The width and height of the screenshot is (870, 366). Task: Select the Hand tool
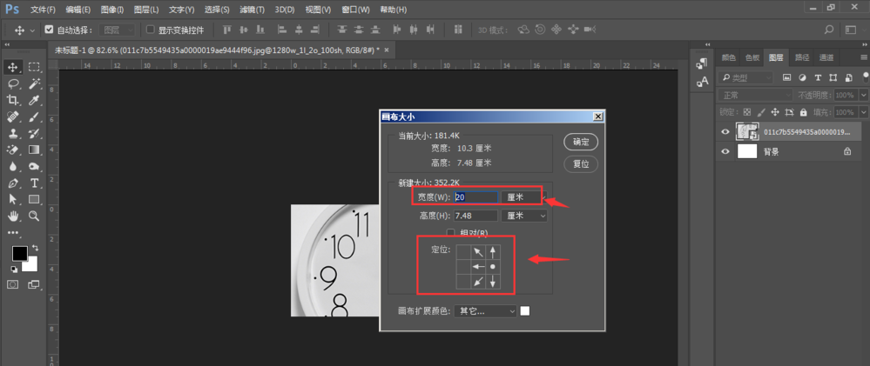[12, 216]
